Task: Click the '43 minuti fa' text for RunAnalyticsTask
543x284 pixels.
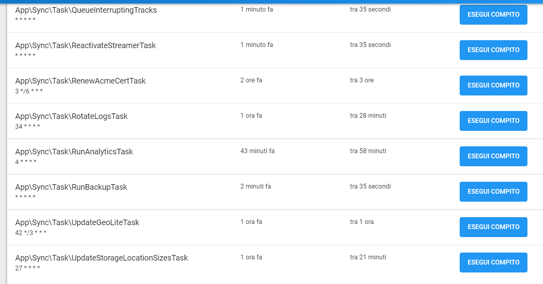Action: (258, 151)
